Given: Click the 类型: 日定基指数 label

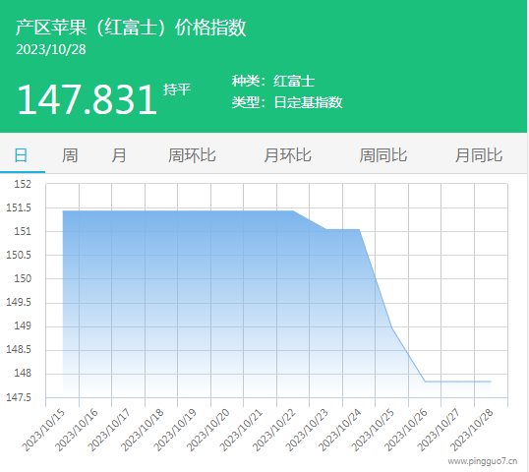Looking at the screenshot, I should click(x=287, y=102).
